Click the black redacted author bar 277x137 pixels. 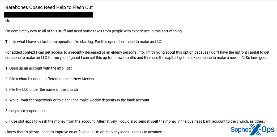coord(49,15)
